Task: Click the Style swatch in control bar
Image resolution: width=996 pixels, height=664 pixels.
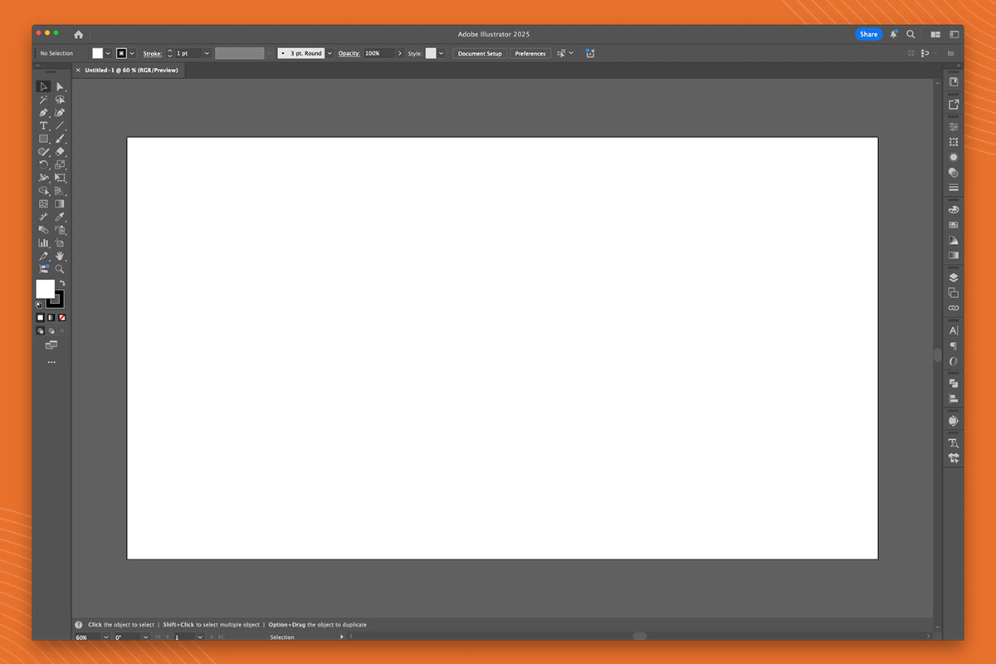Action: pyautogui.click(x=431, y=53)
